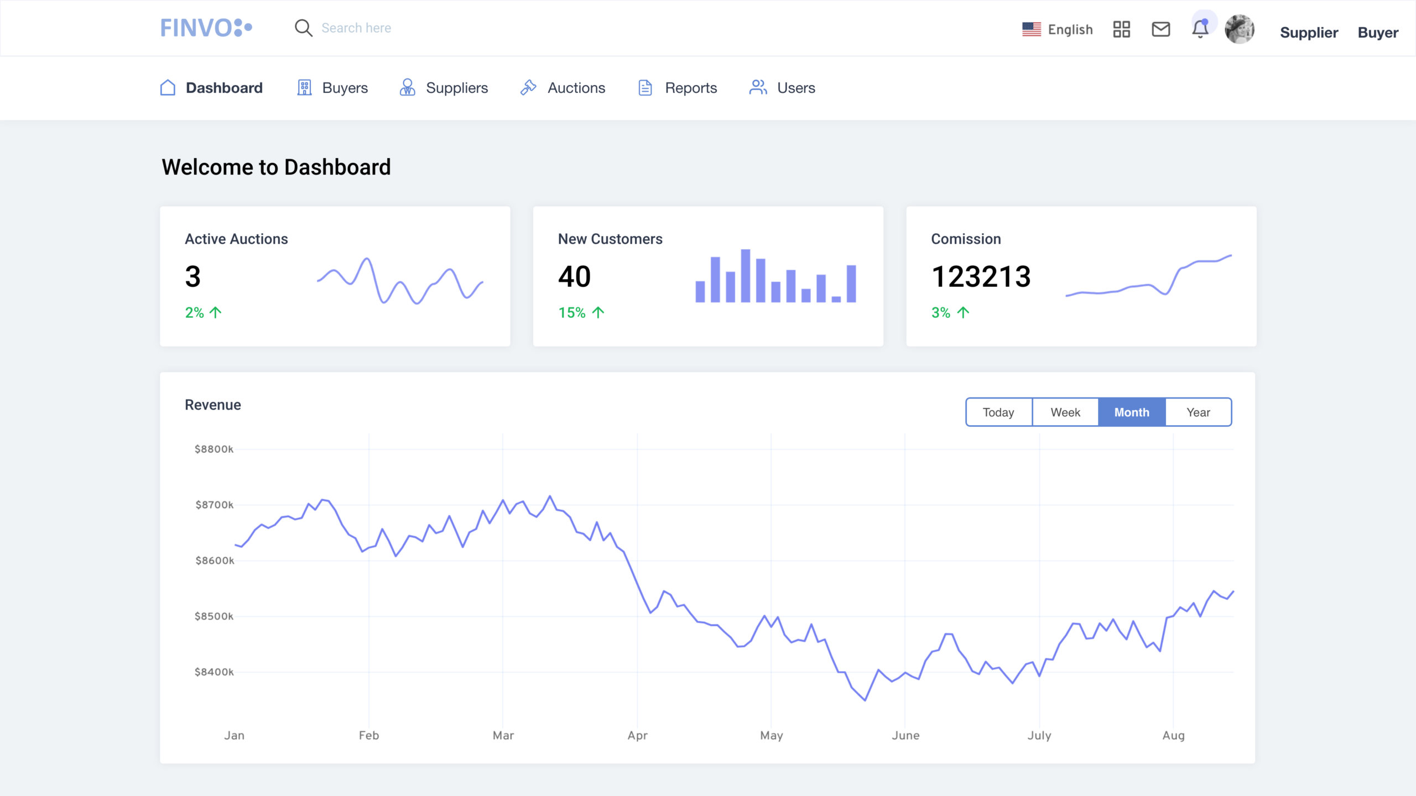
Task: Click the Month filter button
Action: click(1132, 412)
